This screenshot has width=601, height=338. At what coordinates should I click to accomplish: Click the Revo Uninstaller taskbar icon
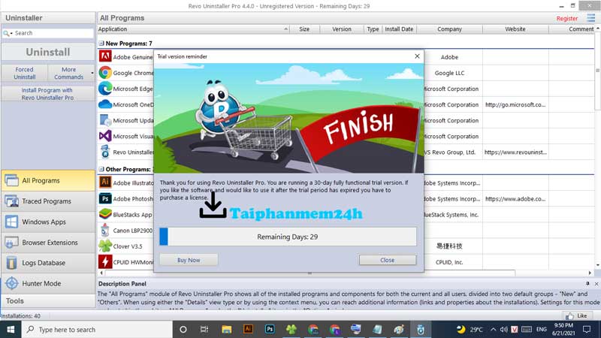click(421, 329)
